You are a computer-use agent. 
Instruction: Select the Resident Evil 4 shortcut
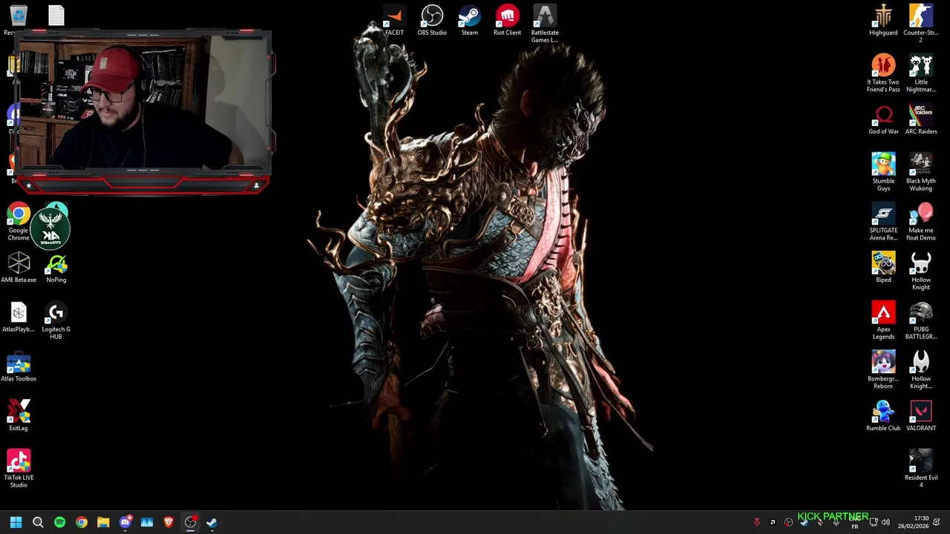[x=921, y=468]
